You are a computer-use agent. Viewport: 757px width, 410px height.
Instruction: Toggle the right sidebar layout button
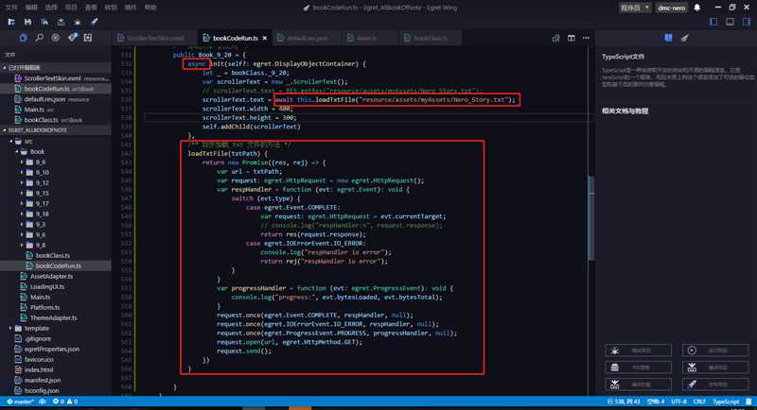tap(747, 22)
